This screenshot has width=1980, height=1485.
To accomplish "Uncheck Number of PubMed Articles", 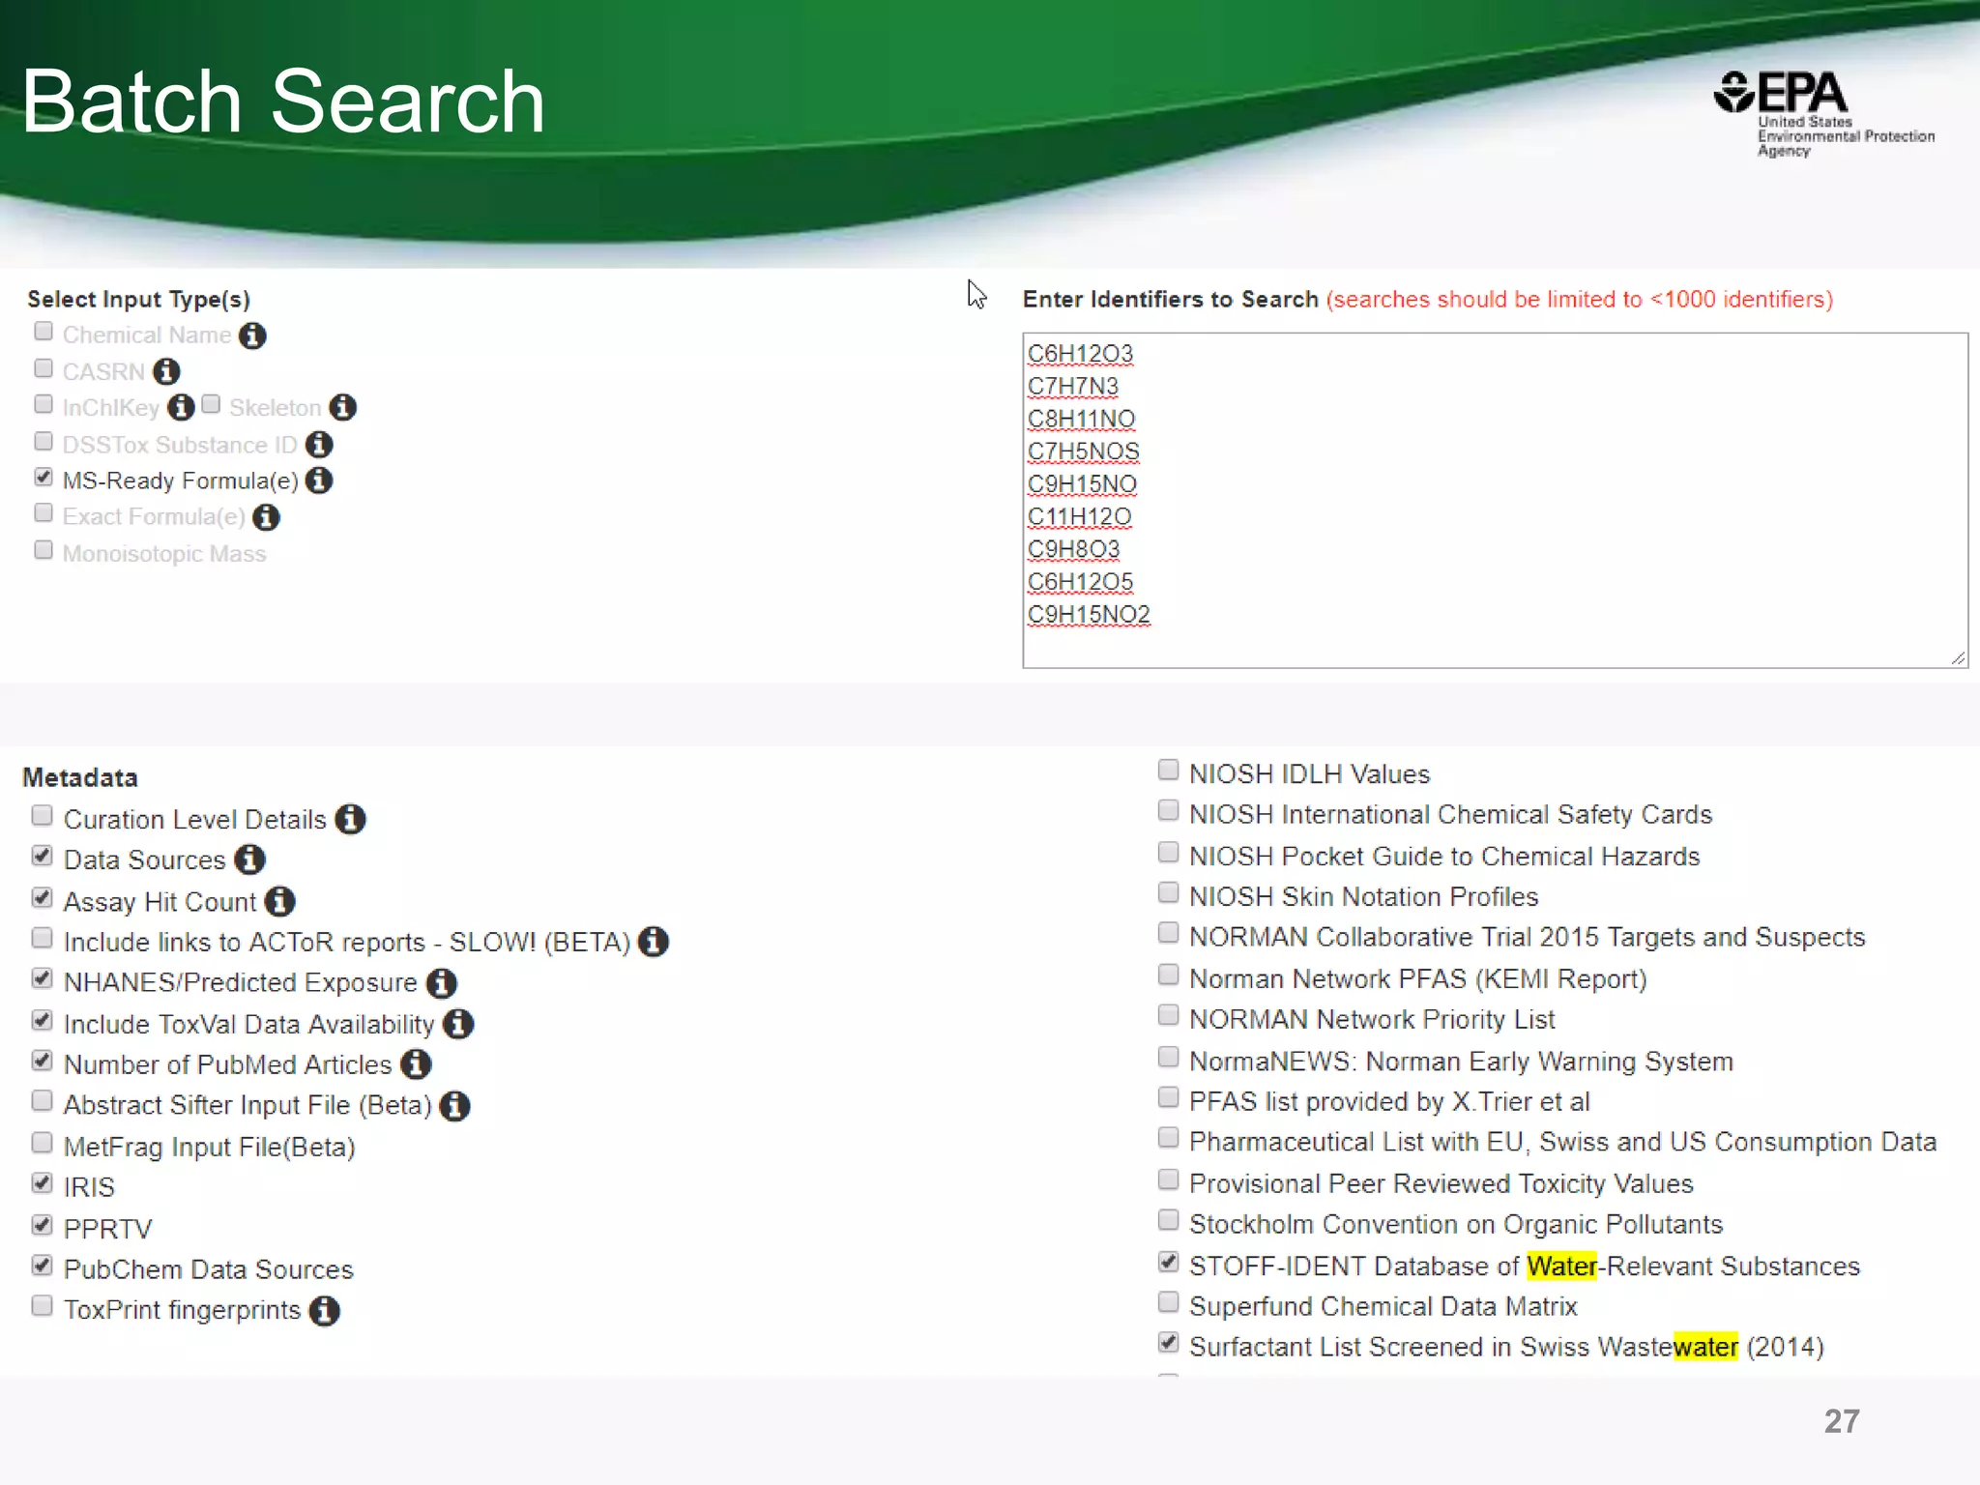I will [x=42, y=1061].
